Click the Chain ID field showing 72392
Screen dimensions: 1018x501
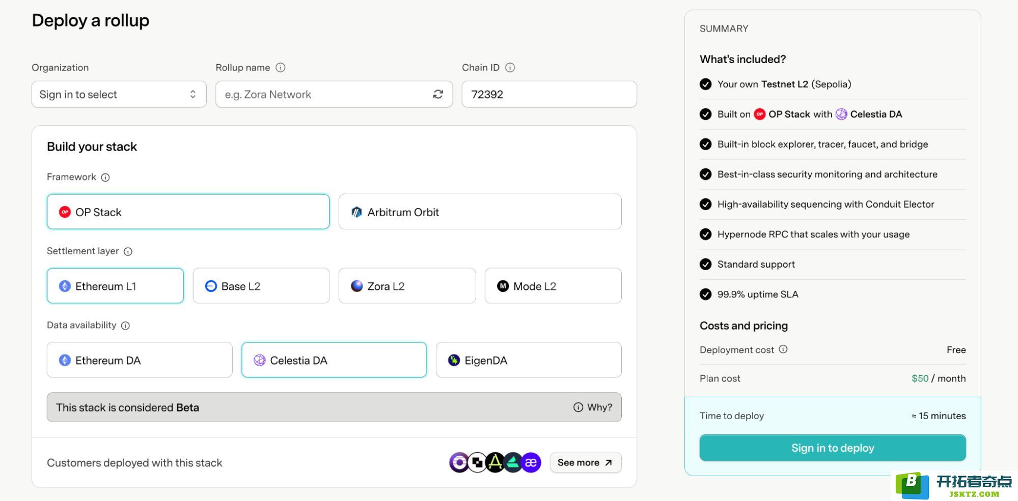click(549, 94)
